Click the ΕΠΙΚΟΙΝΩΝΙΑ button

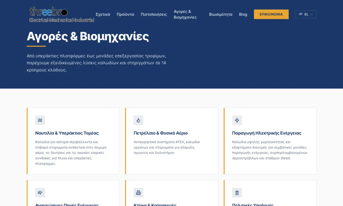[x=271, y=14]
